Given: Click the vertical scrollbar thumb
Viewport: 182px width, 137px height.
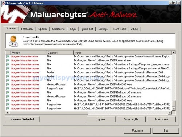Looking at the screenshot, I should pyautogui.click(x=174, y=104).
